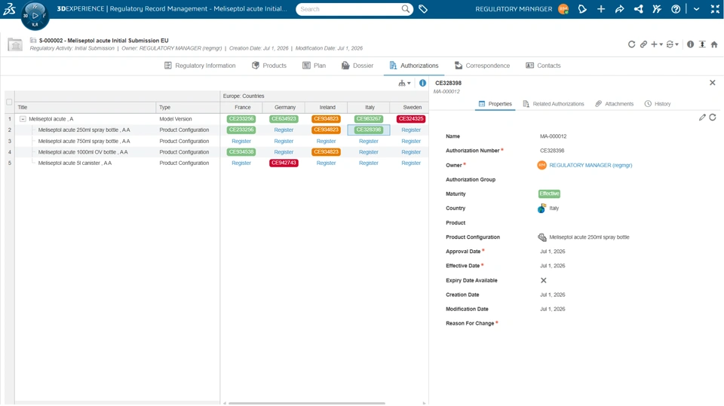Open information icon in header toolbar

click(x=690, y=44)
